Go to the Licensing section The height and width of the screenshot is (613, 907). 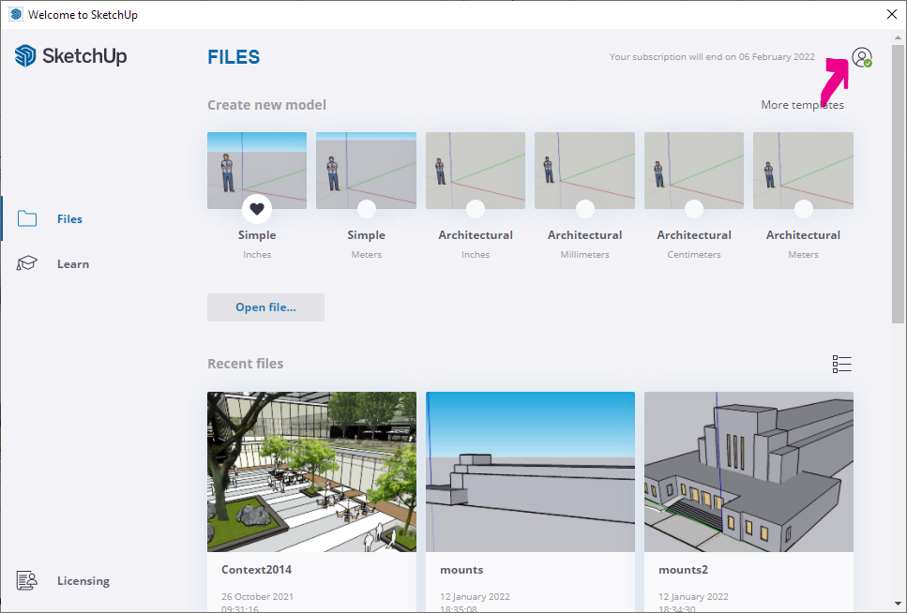coord(83,581)
